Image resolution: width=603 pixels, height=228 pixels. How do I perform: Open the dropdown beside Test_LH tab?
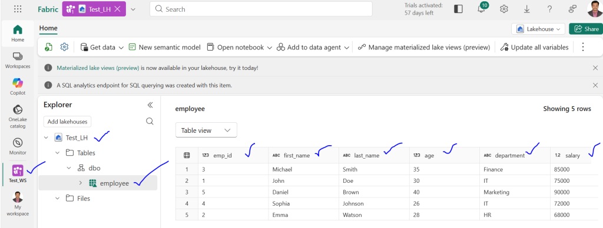pyautogui.click(x=132, y=9)
